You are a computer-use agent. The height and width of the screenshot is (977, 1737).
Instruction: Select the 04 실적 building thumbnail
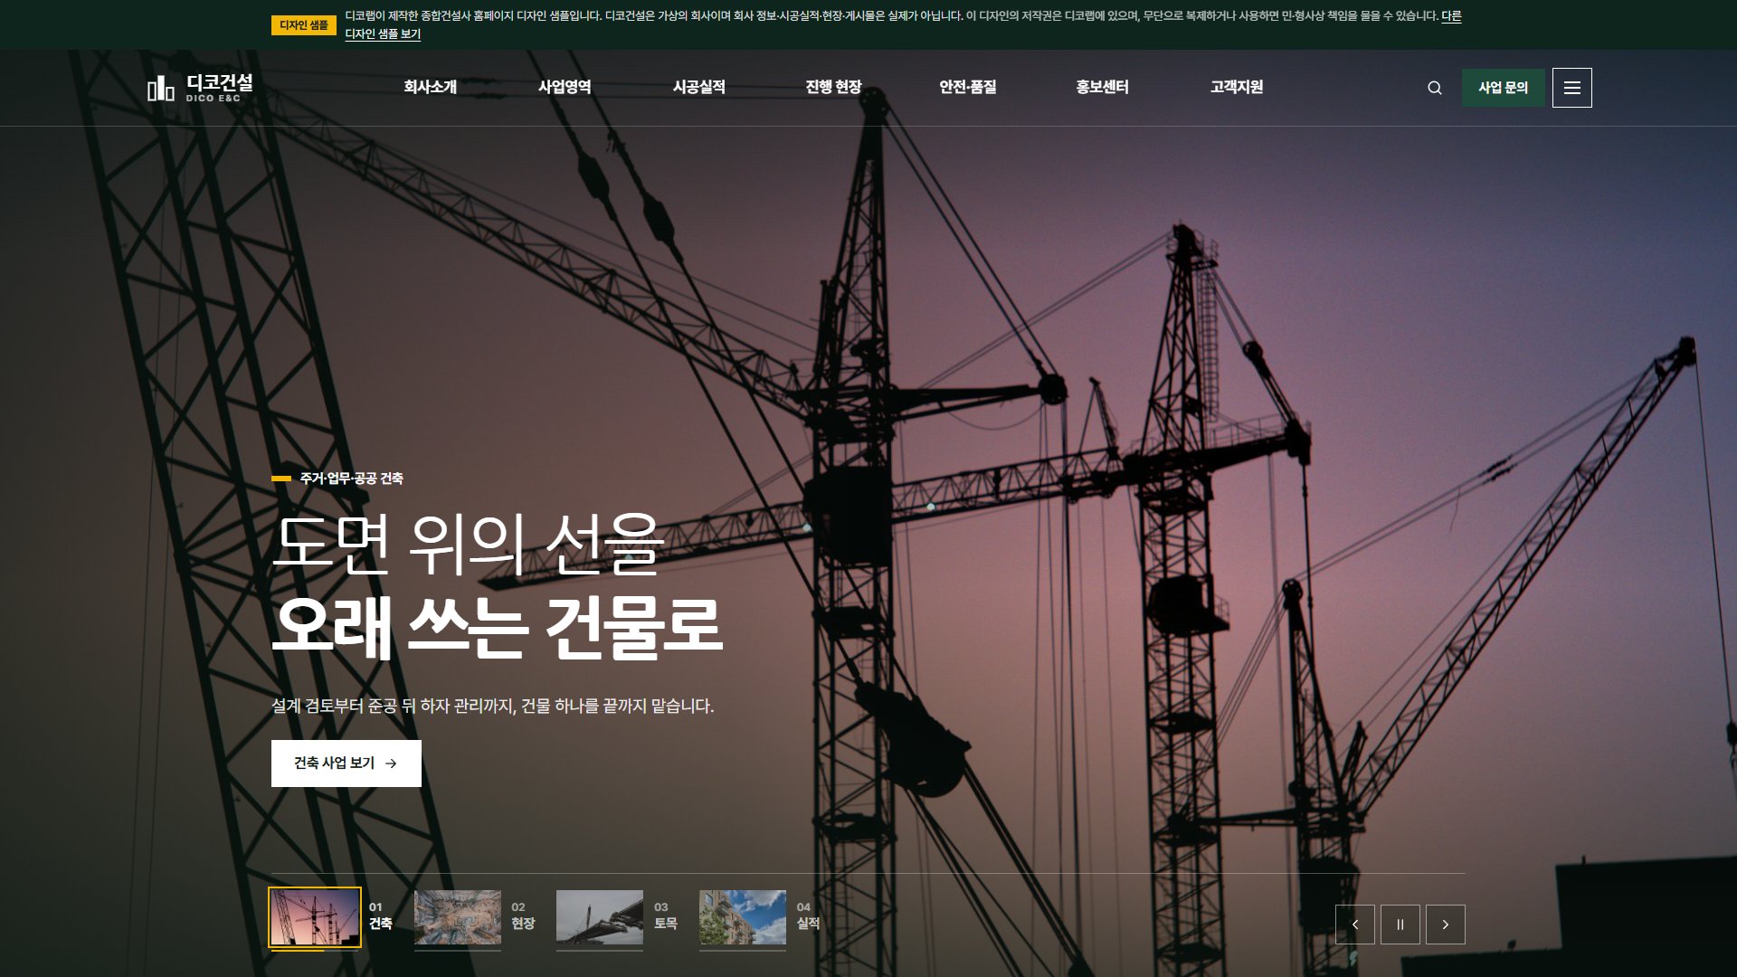743,917
